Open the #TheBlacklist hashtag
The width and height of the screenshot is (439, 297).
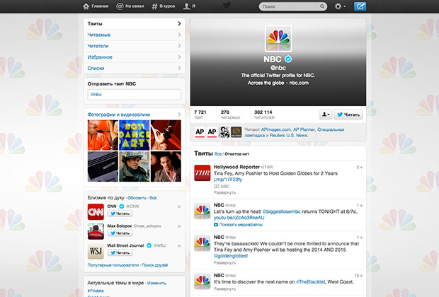311,282
